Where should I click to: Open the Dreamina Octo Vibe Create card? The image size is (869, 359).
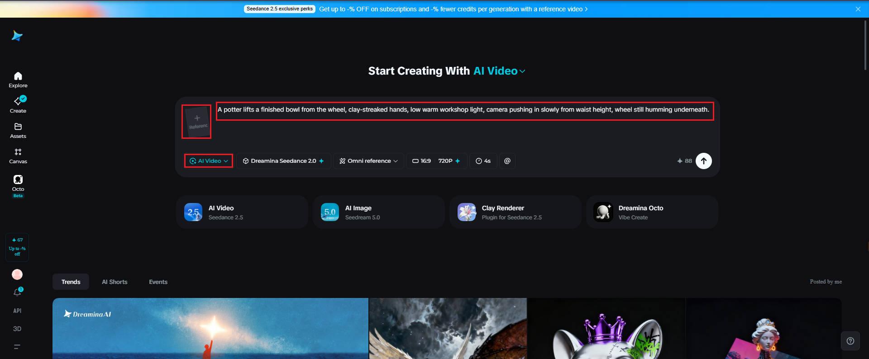(x=652, y=212)
